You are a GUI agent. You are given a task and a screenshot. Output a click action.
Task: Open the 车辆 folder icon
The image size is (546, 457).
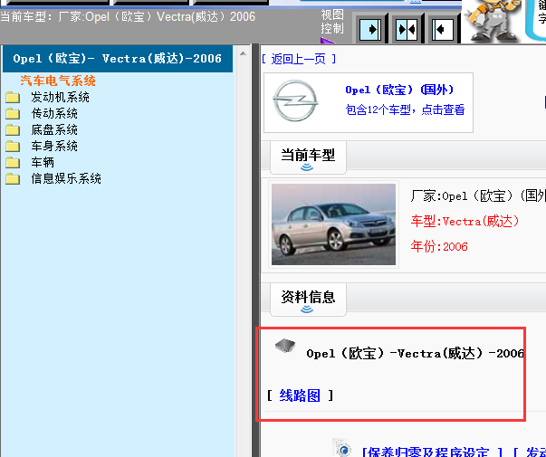[13, 163]
